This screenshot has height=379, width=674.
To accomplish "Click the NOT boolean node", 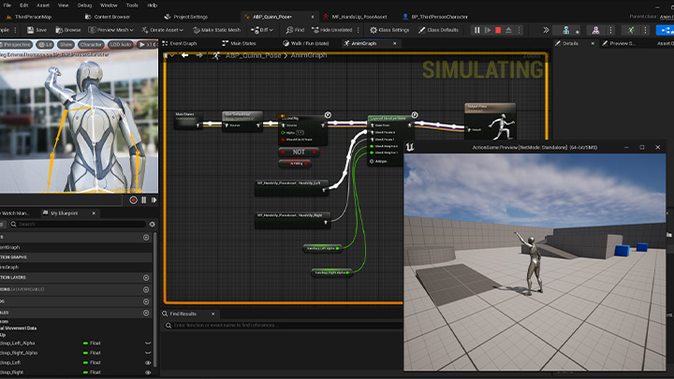I will coord(299,153).
